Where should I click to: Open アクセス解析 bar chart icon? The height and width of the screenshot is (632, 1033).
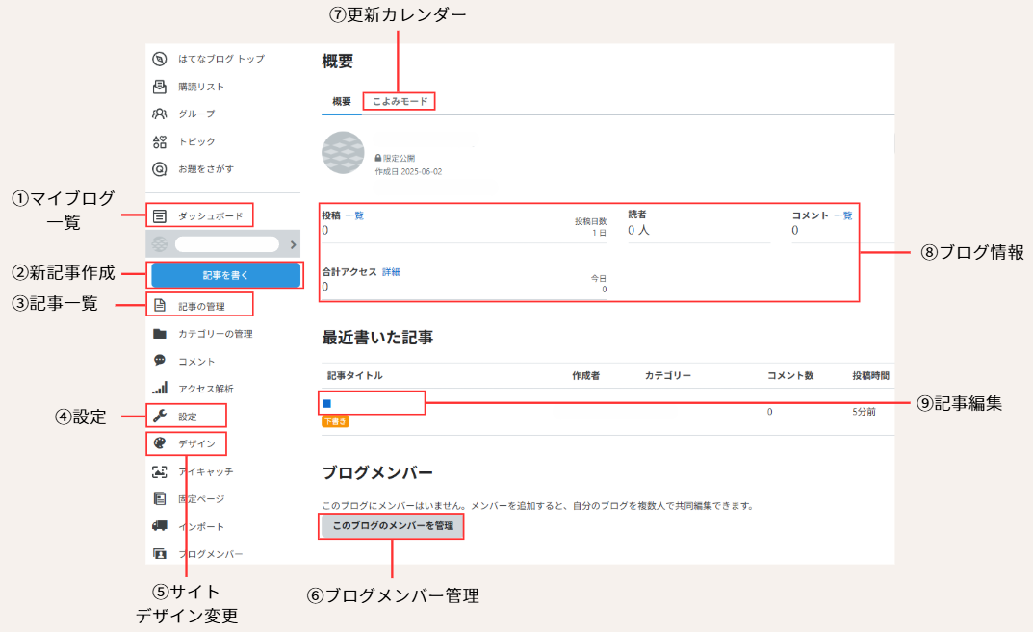pos(160,389)
